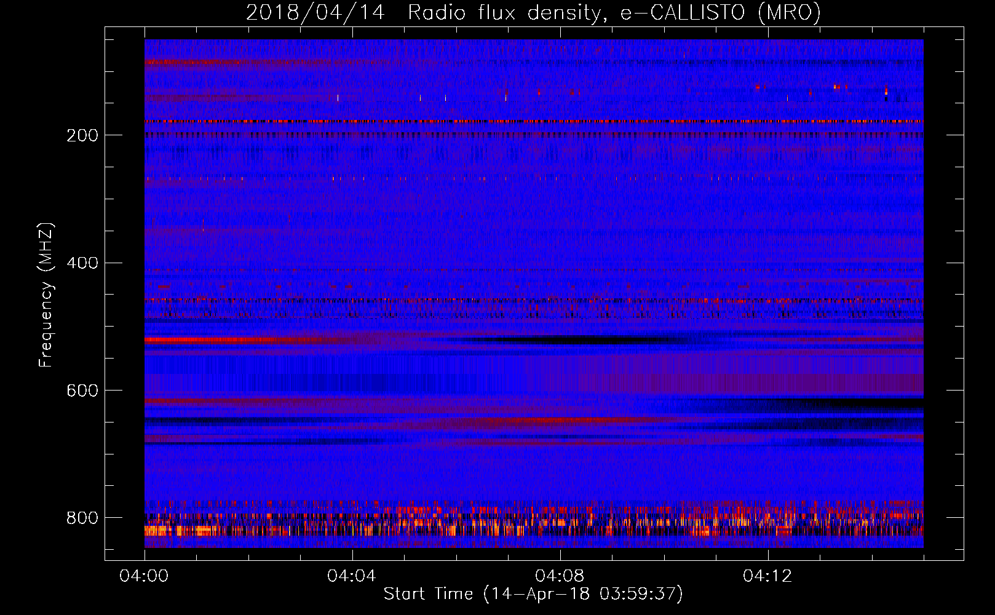The width and height of the screenshot is (995, 615).
Task: Click the "200" frequency tick label
Action: [x=82, y=135]
